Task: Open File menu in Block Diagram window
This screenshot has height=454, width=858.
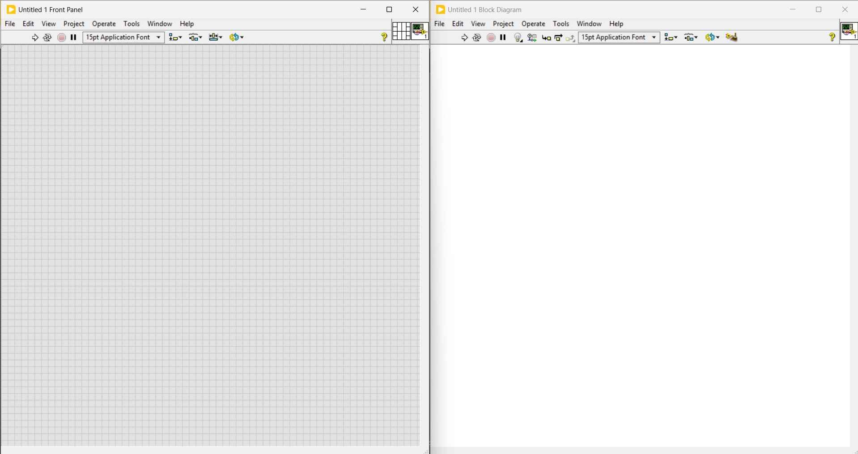Action: [440, 24]
